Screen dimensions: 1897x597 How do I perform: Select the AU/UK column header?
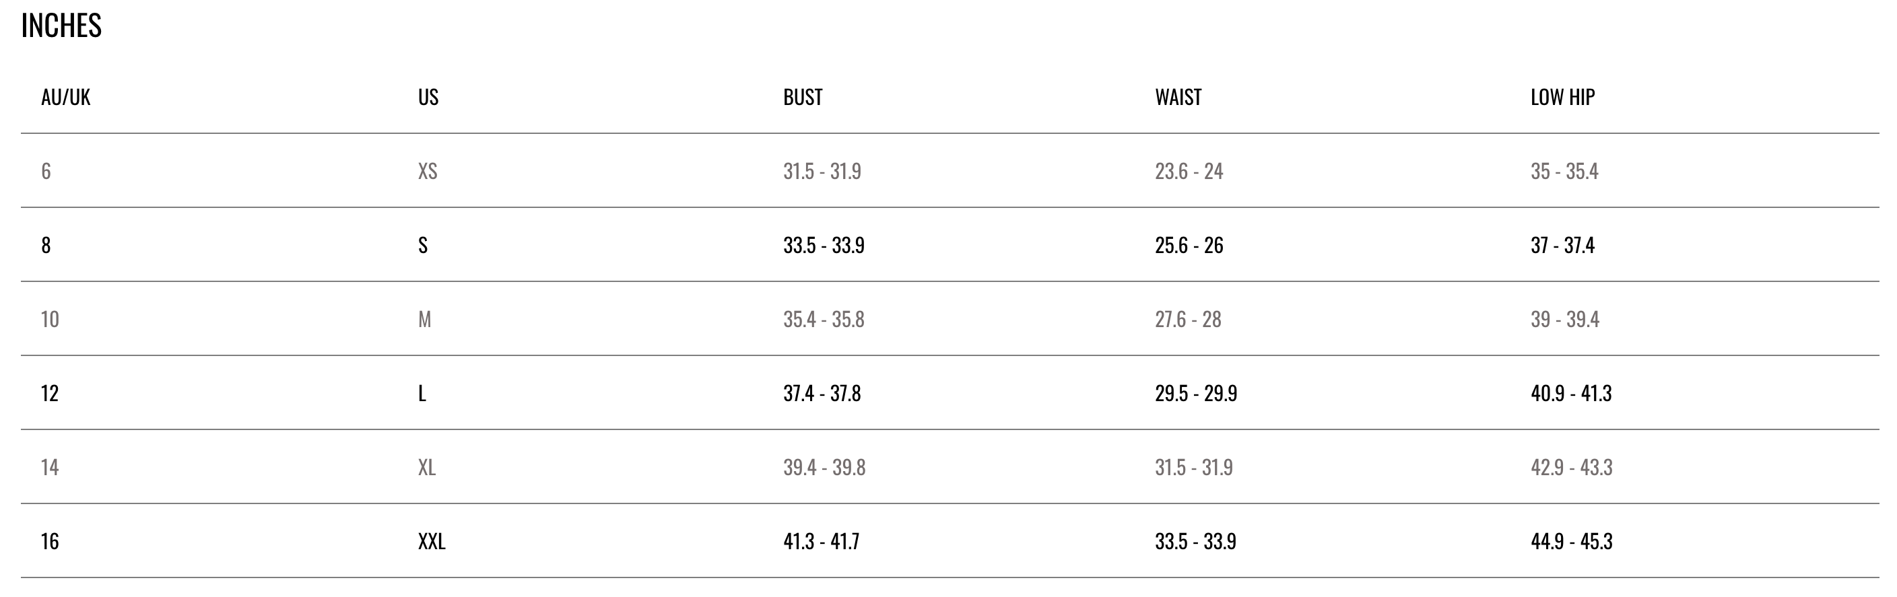[x=65, y=97]
